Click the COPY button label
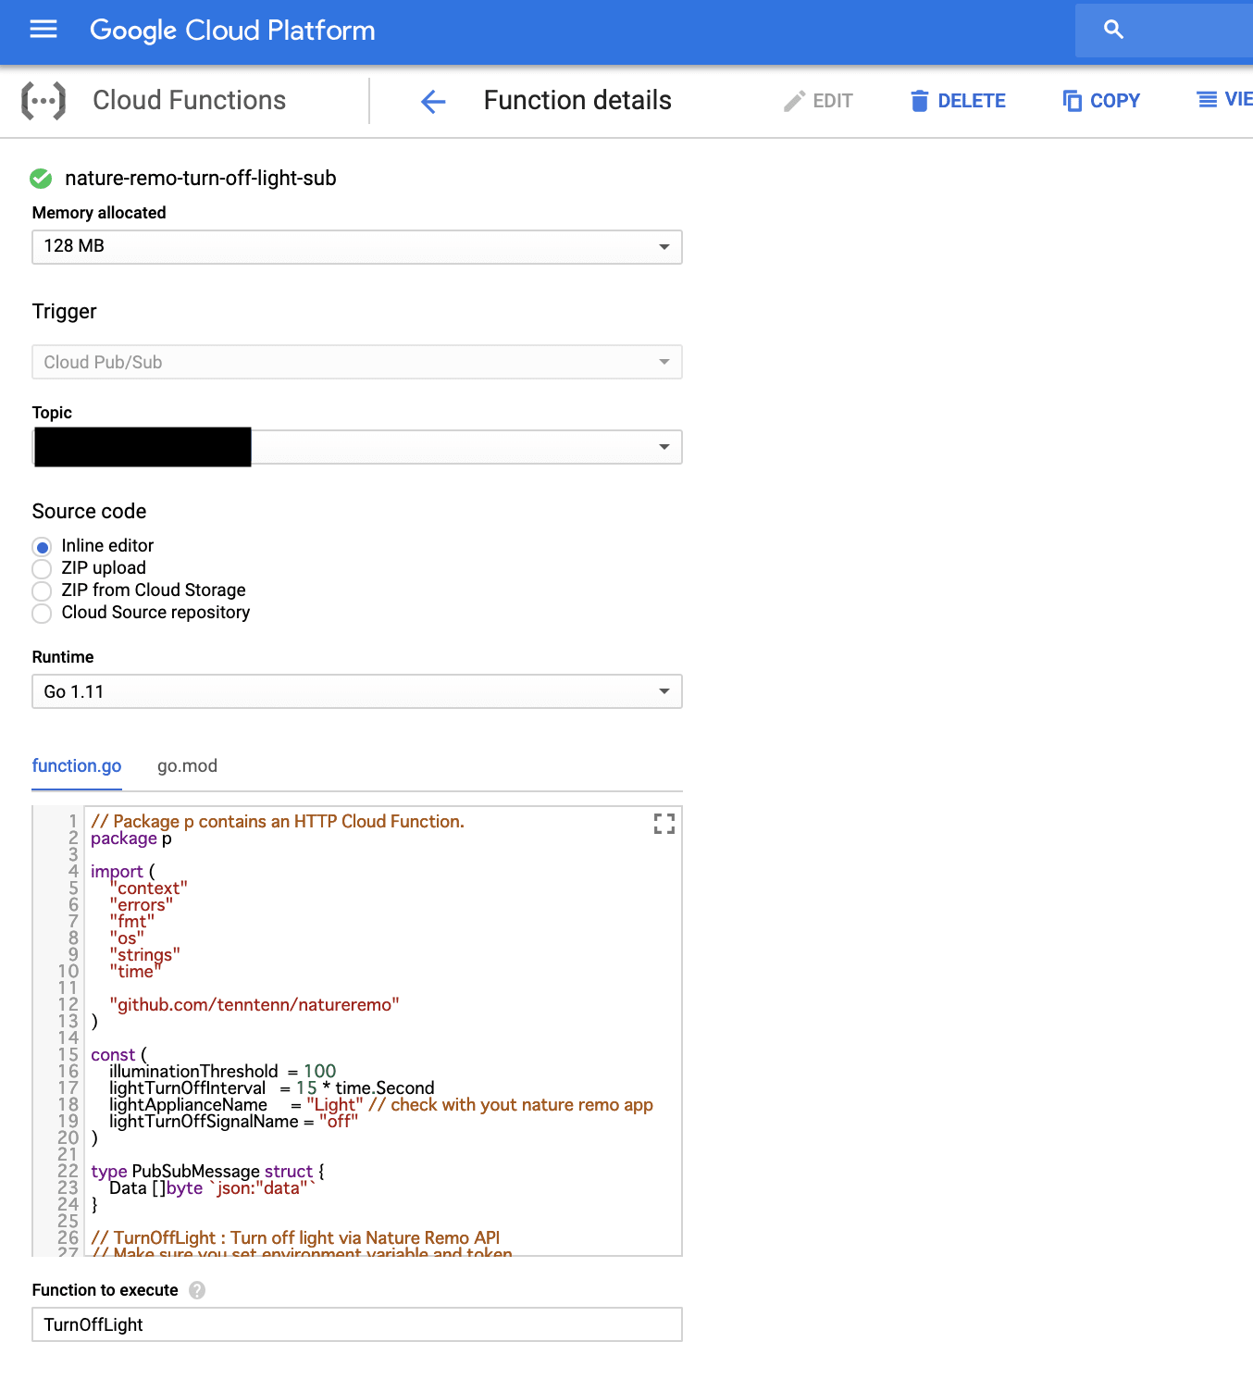The width and height of the screenshot is (1253, 1379). (x=1115, y=101)
